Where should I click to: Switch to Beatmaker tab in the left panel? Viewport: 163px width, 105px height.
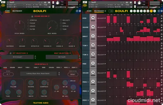(x=17, y=11)
